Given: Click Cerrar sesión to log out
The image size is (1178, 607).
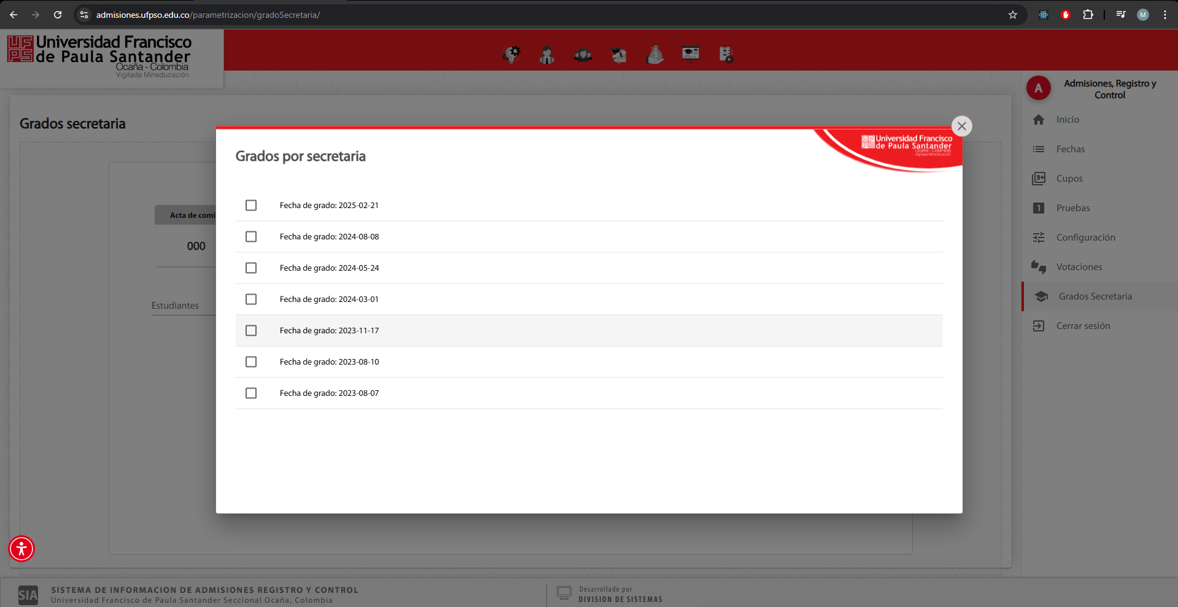Looking at the screenshot, I should tap(1083, 326).
